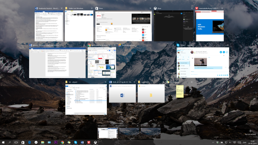The width and height of the screenshot is (258, 145).
Task: Click the Word icon beside Facebooks fremtid title
Action: point(36,8)
